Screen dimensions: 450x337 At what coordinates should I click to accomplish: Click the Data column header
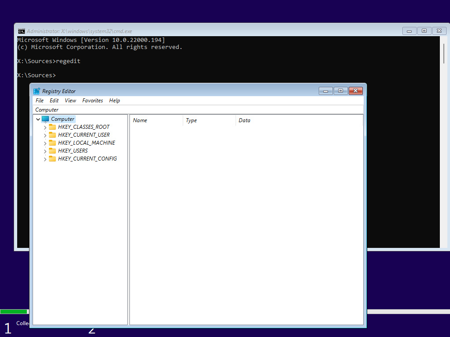click(x=299, y=120)
